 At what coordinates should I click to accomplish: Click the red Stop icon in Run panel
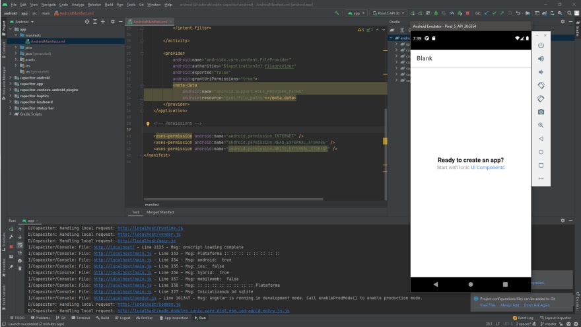click(x=11, y=246)
